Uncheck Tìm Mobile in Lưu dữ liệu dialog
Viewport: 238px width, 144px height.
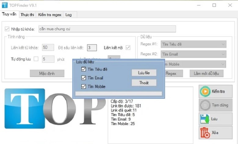[x=84, y=86]
